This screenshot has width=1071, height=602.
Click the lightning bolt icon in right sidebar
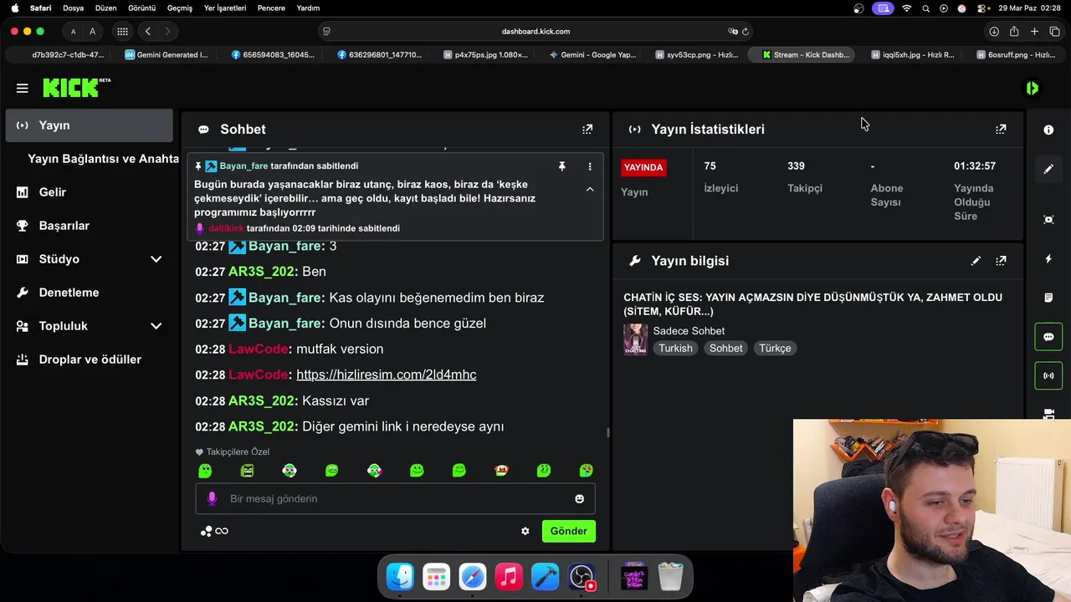point(1048,259)
